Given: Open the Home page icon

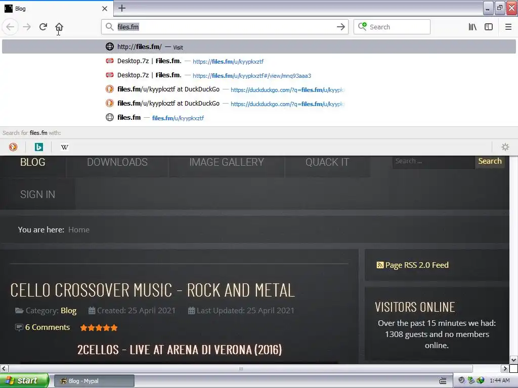Looking at the screenshot, I should coord(59,27).
